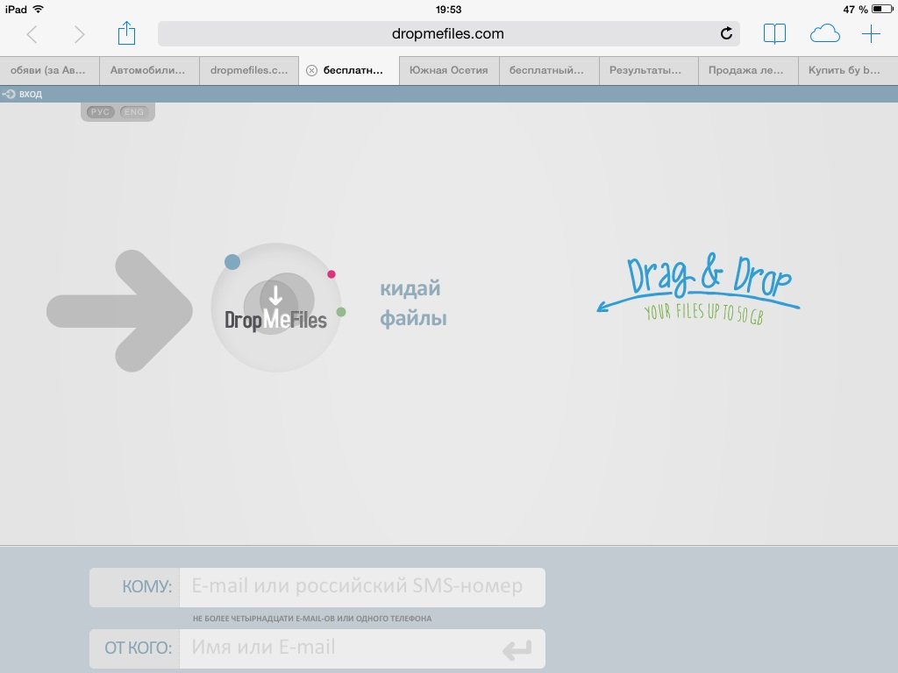Select the Купить бу b... tab
This screenshot has height=673, width=898.
click(x=845, y=71)
